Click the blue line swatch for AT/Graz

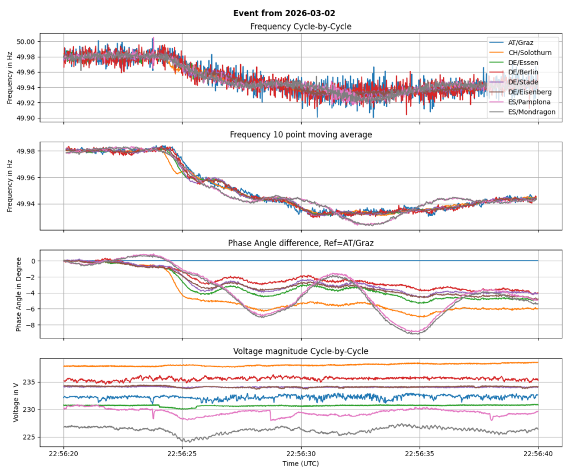(496, 42)
